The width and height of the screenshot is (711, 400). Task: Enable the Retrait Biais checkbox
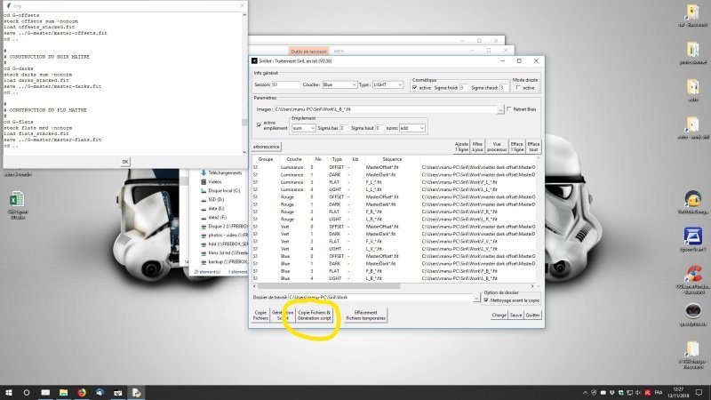tap(509, 108)
